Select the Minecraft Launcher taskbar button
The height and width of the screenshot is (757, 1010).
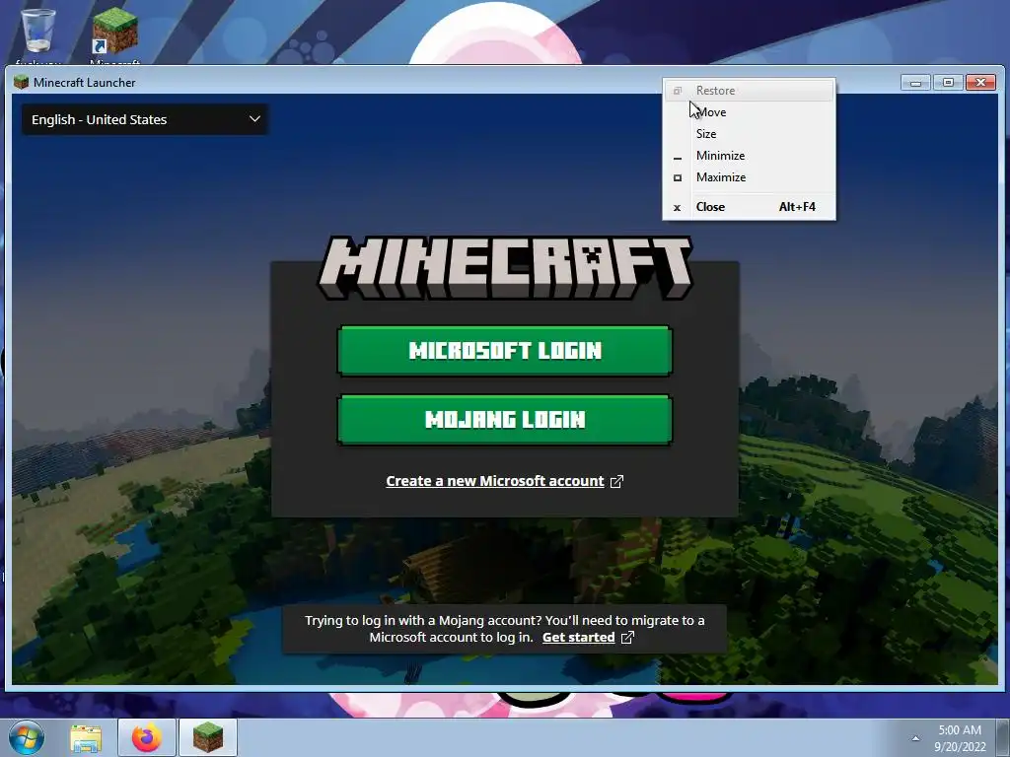click(208, 737)
